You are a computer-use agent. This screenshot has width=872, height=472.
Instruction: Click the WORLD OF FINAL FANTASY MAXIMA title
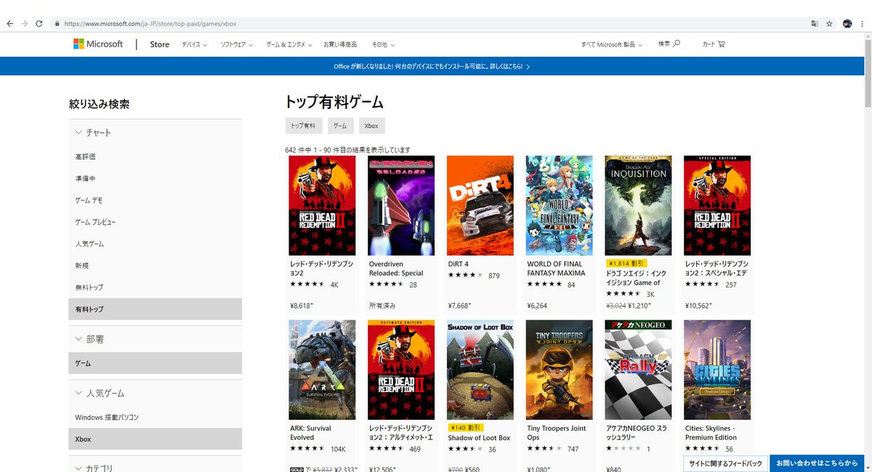coord(556,269)
